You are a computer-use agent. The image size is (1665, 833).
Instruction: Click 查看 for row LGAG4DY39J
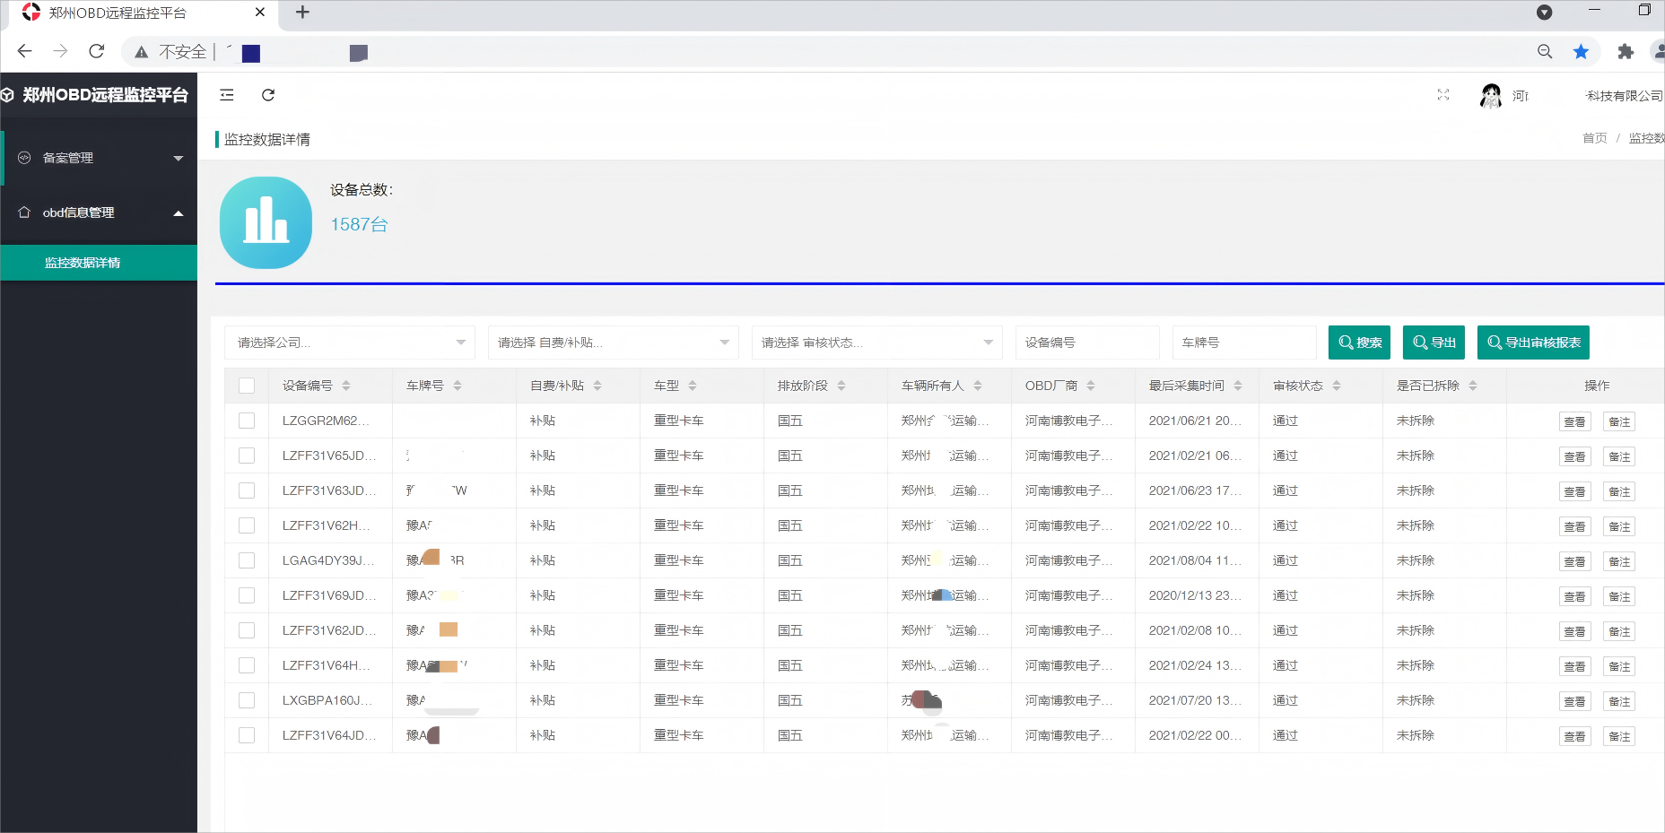pos(1574,561)
